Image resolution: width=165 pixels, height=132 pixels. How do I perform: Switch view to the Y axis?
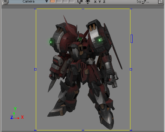100,2
